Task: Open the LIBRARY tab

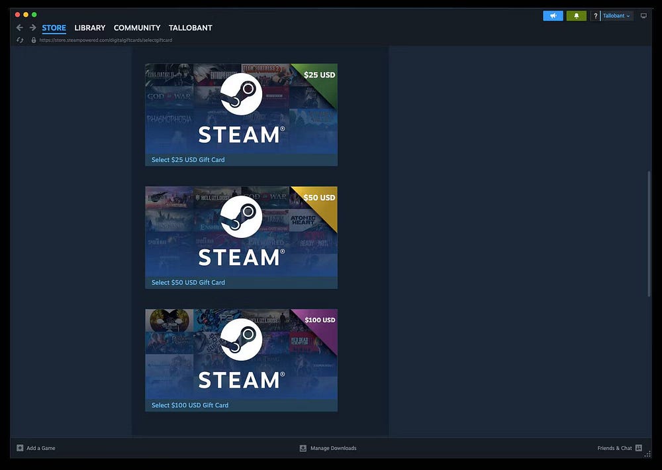Action: click(x=89, y=27)
